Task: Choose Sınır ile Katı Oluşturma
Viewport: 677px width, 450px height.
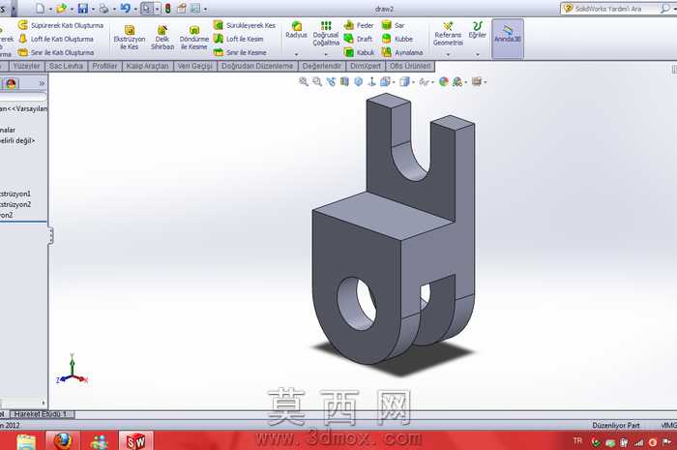Action: 56,52
